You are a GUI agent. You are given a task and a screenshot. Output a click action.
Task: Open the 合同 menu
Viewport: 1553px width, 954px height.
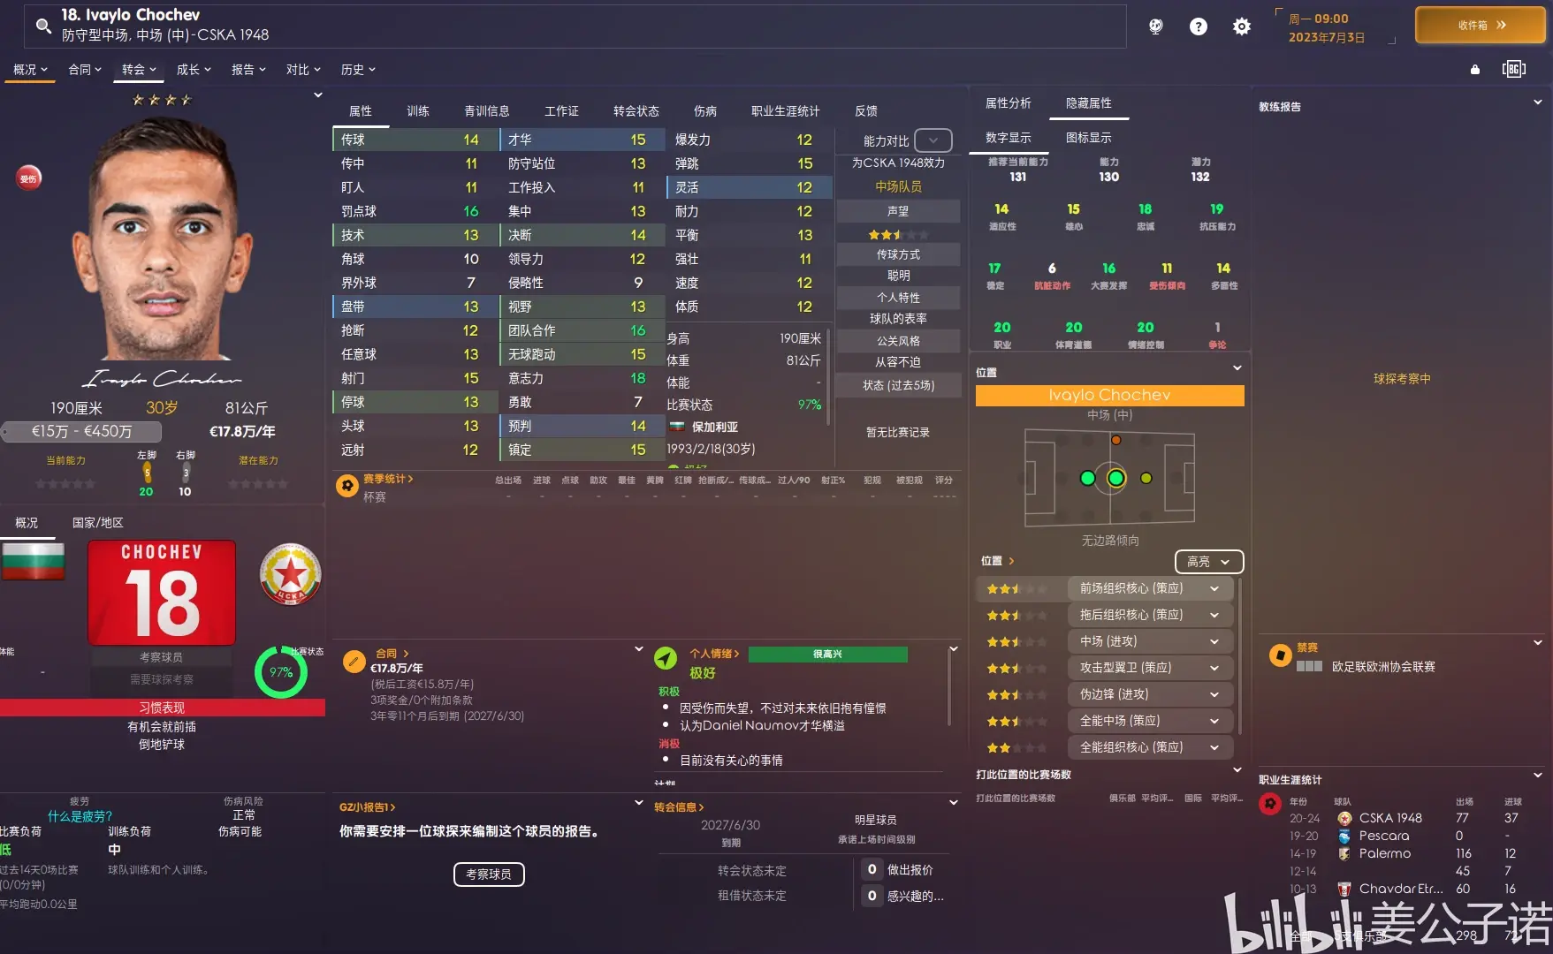pos(85,70)
